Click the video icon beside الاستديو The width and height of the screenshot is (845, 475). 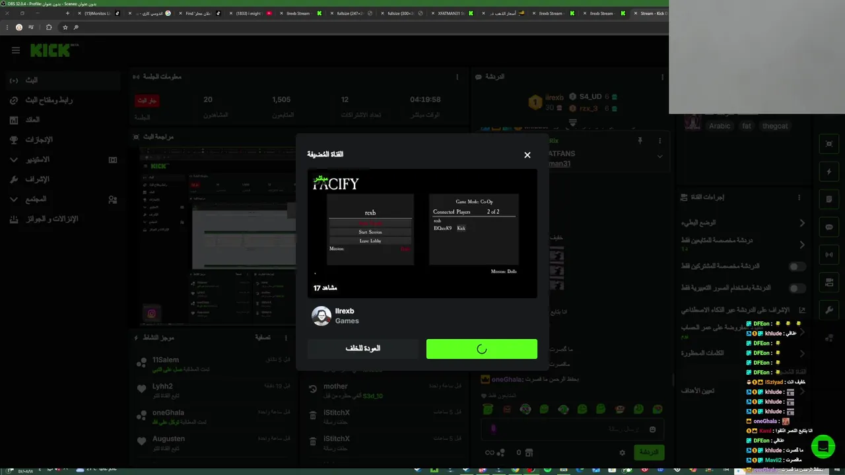pyautogui.click(x=113, y=160)
